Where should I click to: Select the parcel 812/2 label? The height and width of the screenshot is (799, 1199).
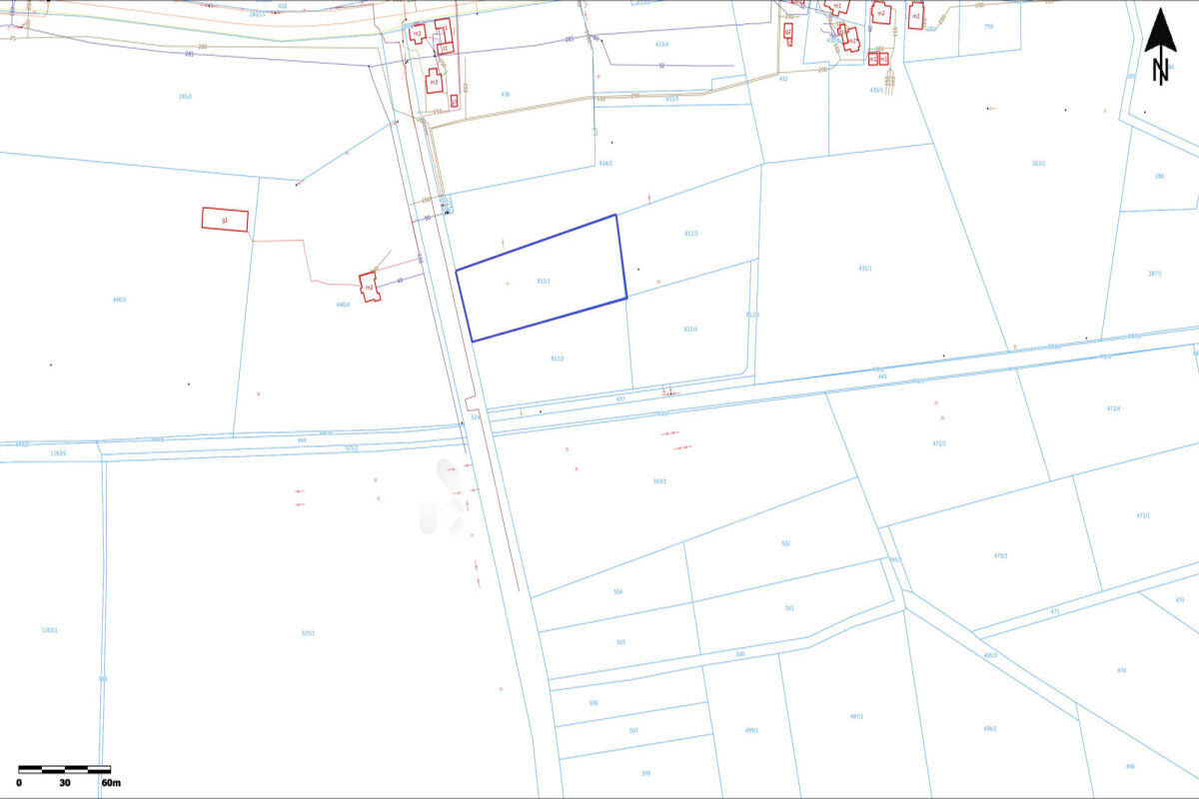[557, 358]
